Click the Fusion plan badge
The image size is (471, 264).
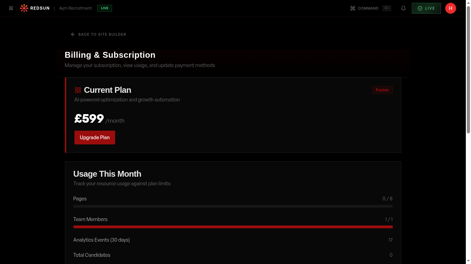tap(382, 90)
